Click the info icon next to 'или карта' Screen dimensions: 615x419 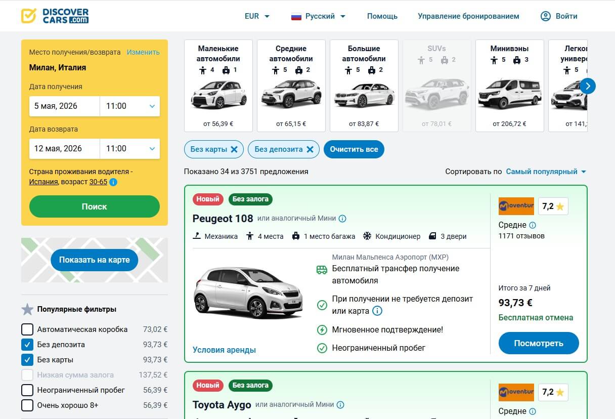[377, 311]
